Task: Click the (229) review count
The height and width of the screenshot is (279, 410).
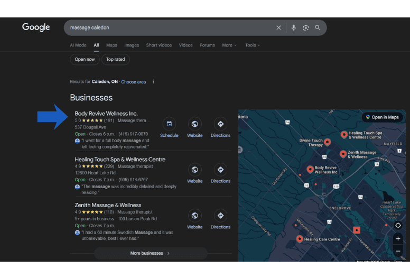Action: pyautogui.click(x=109, y=166)
